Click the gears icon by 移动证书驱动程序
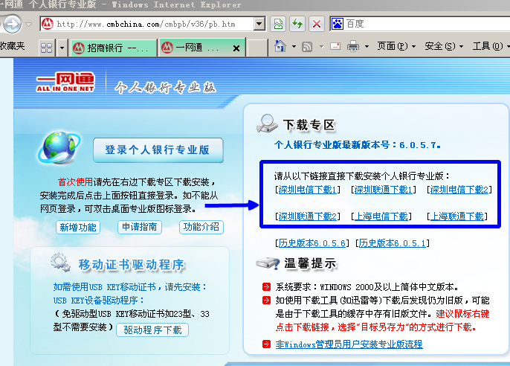The width and height of the screenshot is (510, 366). (x=60, y=262)
